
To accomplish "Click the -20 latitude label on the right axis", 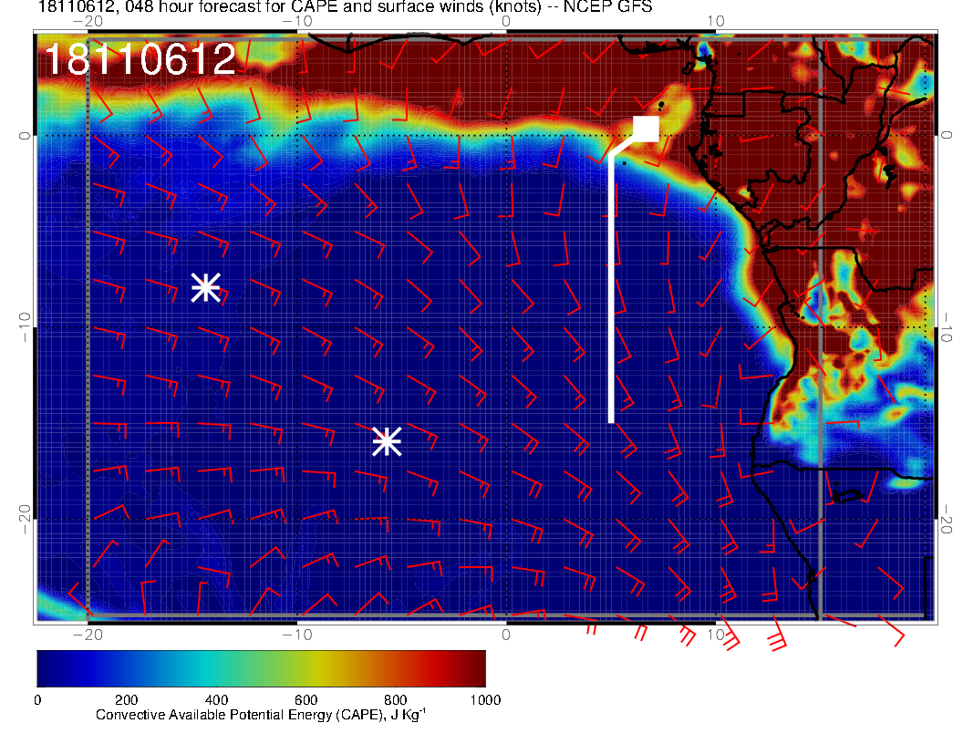I will pyautogui.click(x=948, y=518).
